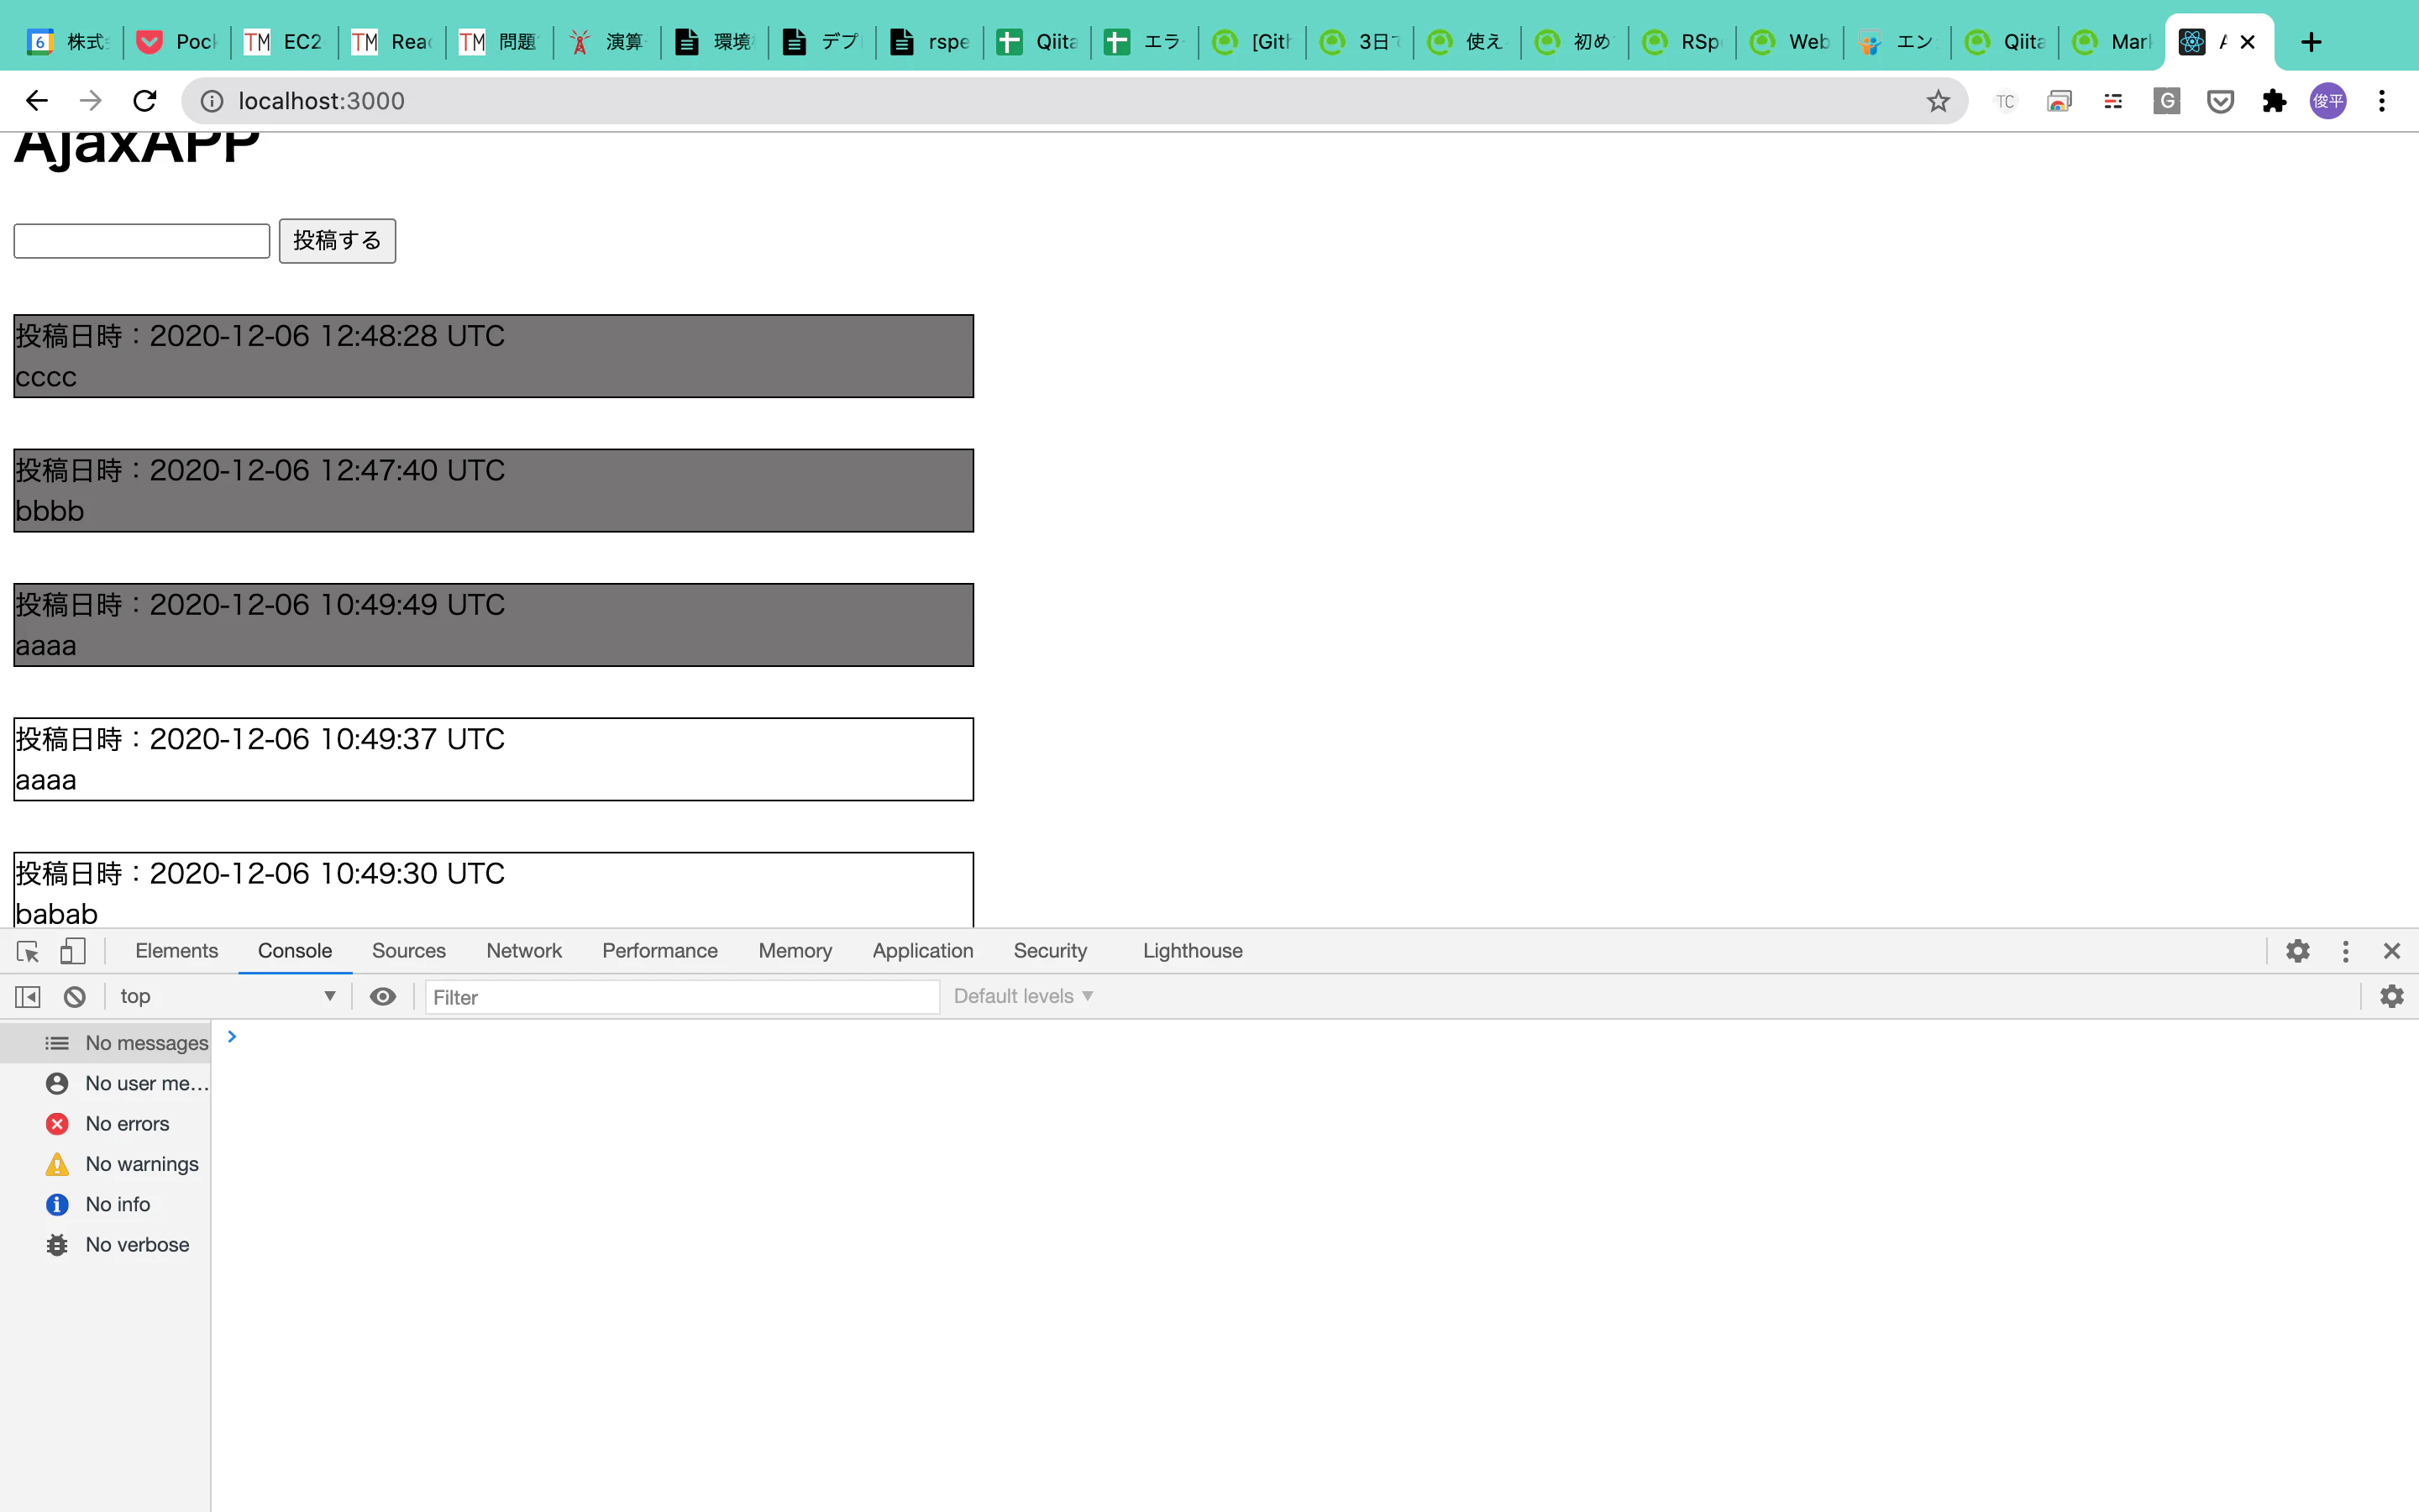
Task: Open Chrome's three-dot main menu
Action: tap(2382, 101)
